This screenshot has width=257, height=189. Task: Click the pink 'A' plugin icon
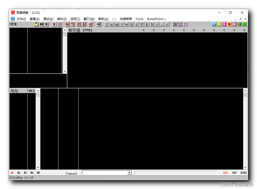224,24
